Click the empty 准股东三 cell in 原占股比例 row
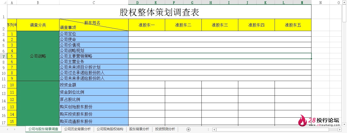Image resolution: width=347 pixels, height=133 pixels. pyautogui.click(x=220, y=99)
